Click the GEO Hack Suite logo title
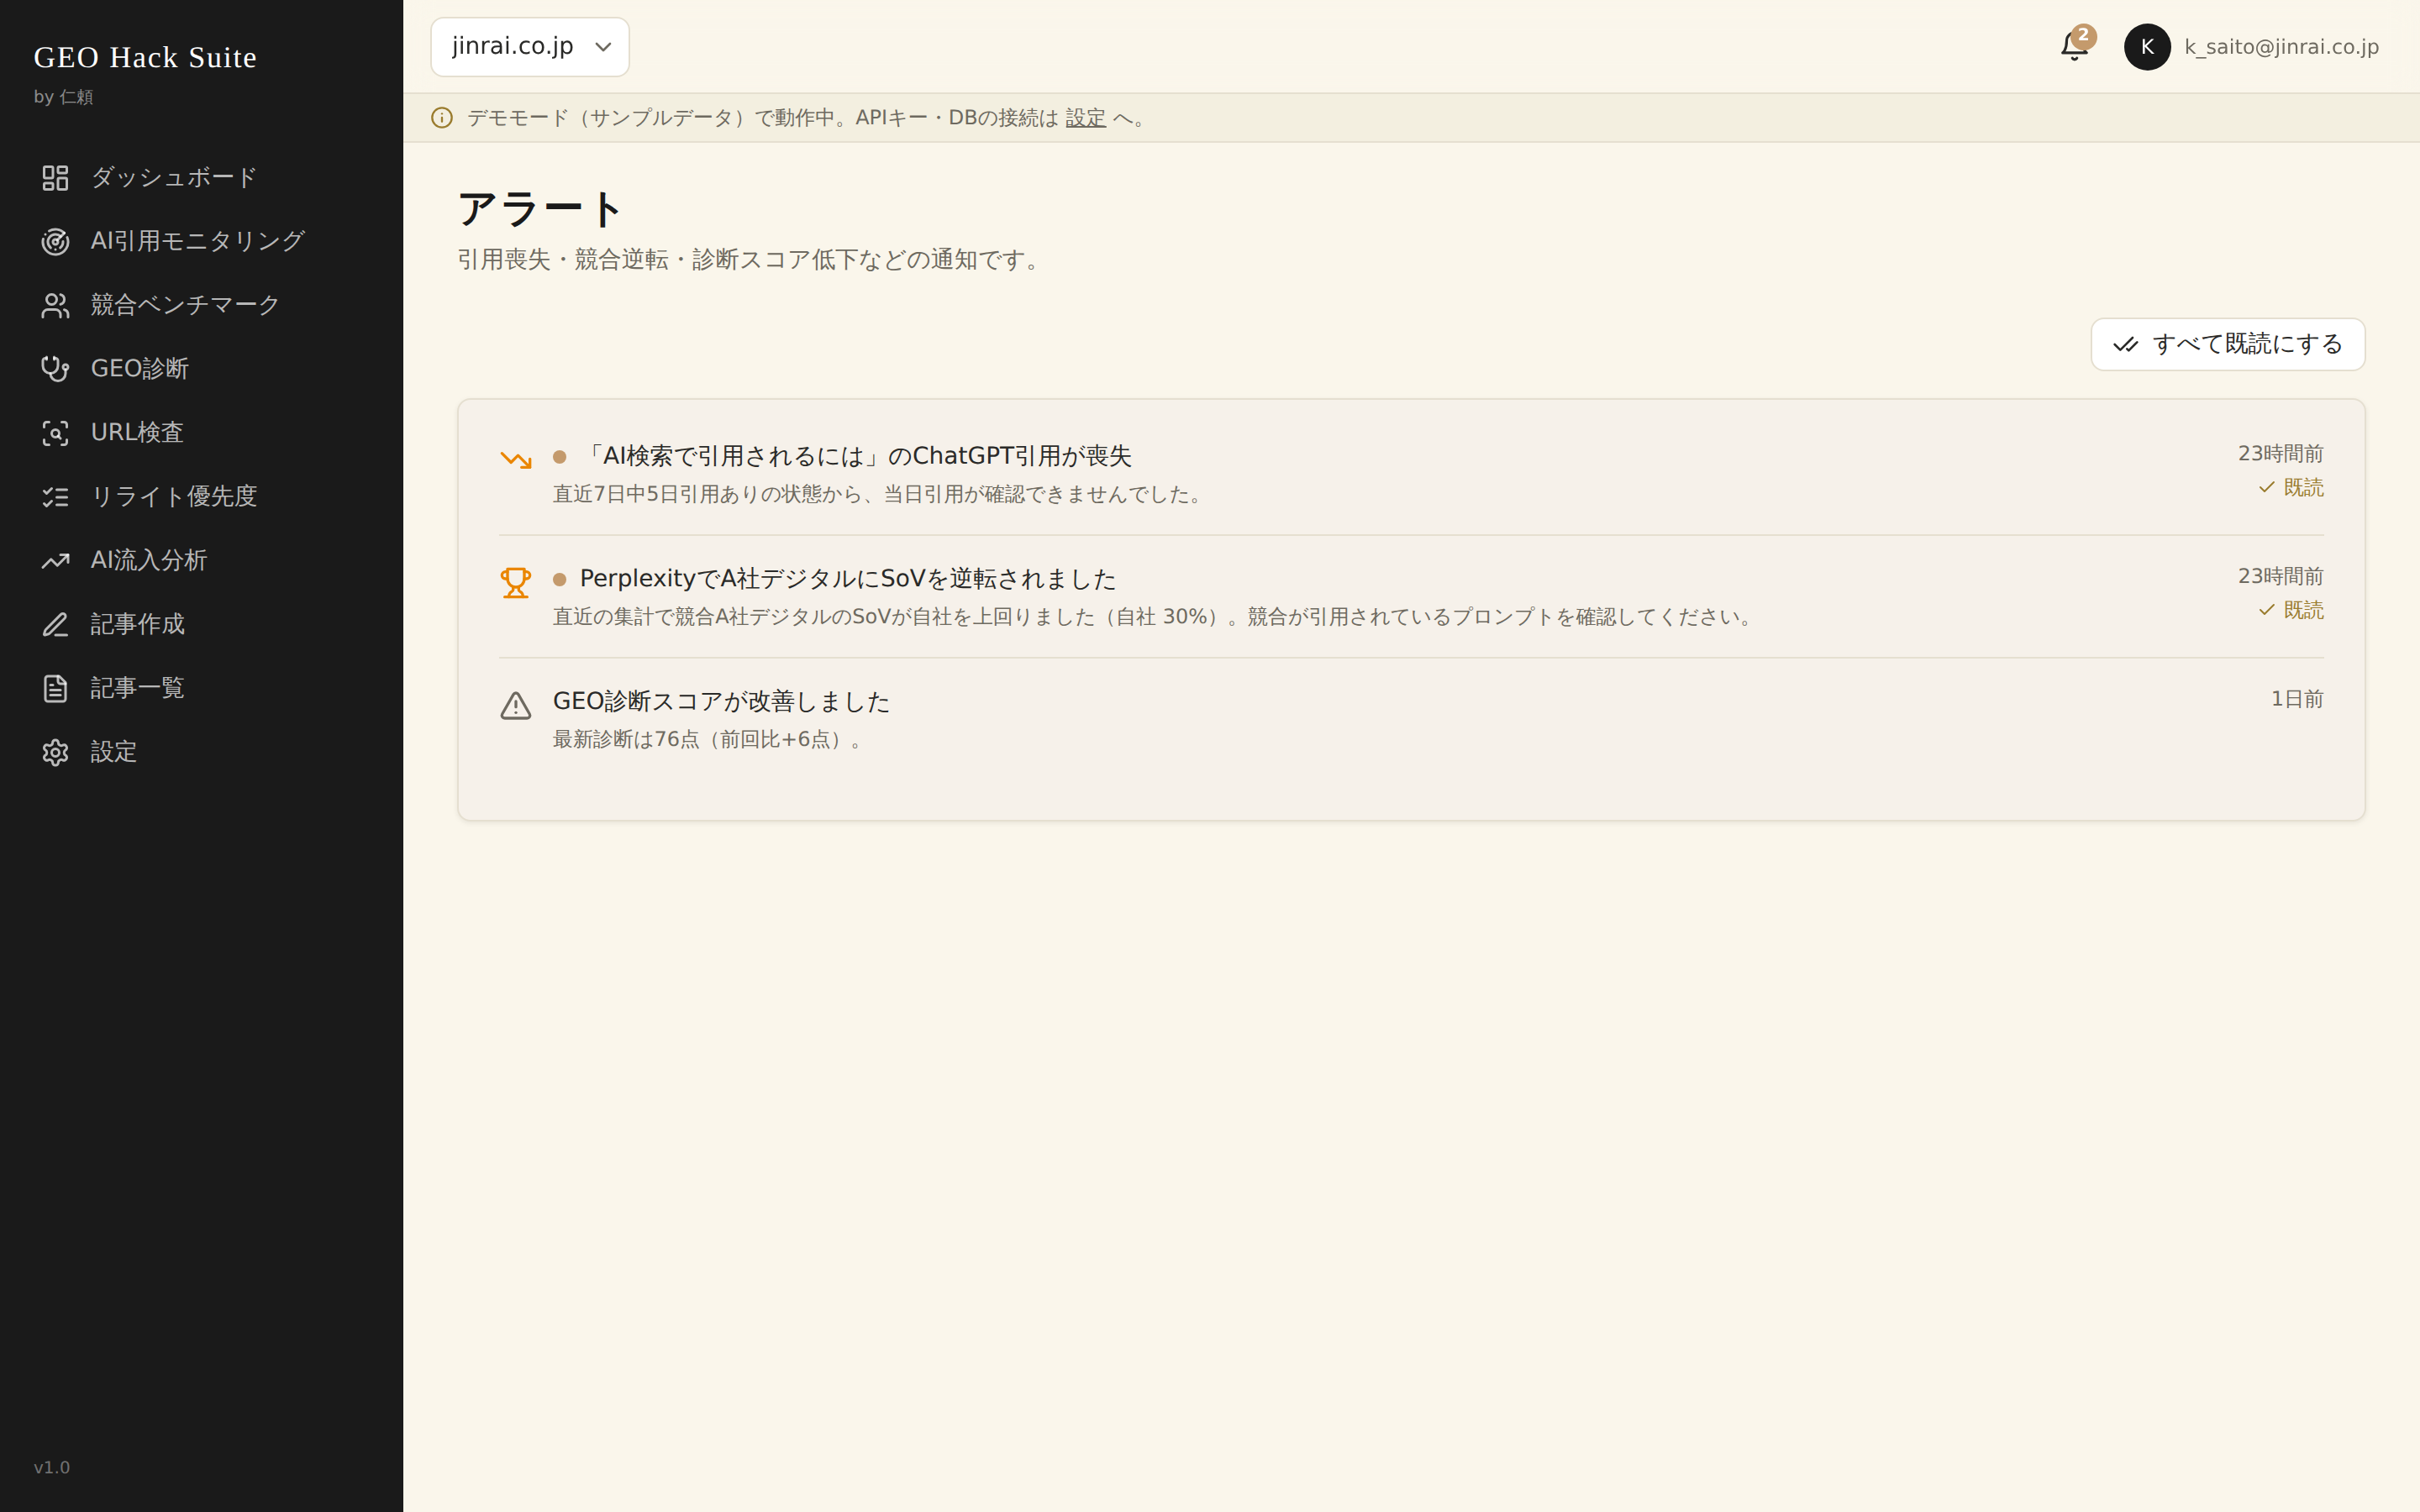The width and height of the screenshot is (2420, 1512). (145, 57)
